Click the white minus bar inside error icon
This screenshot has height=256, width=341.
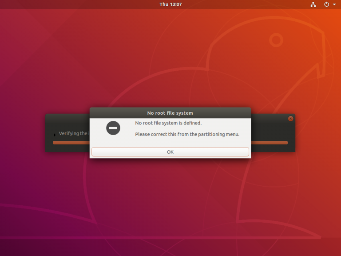point(113,128)
